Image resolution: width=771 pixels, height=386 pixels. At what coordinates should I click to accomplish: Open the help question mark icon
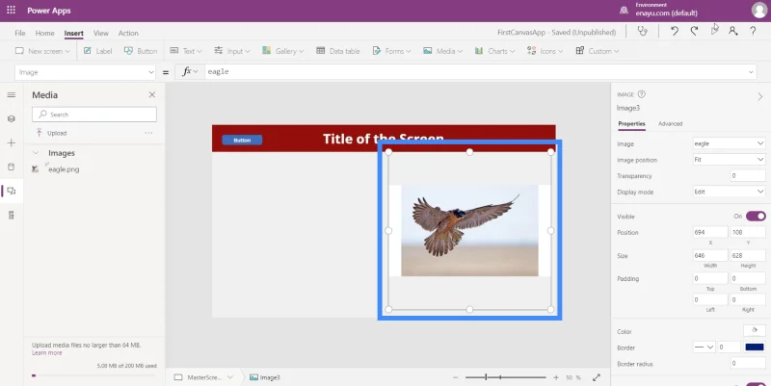click(x=753, y=32)
